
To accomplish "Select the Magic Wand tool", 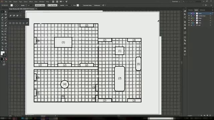I will pos(2,14).
